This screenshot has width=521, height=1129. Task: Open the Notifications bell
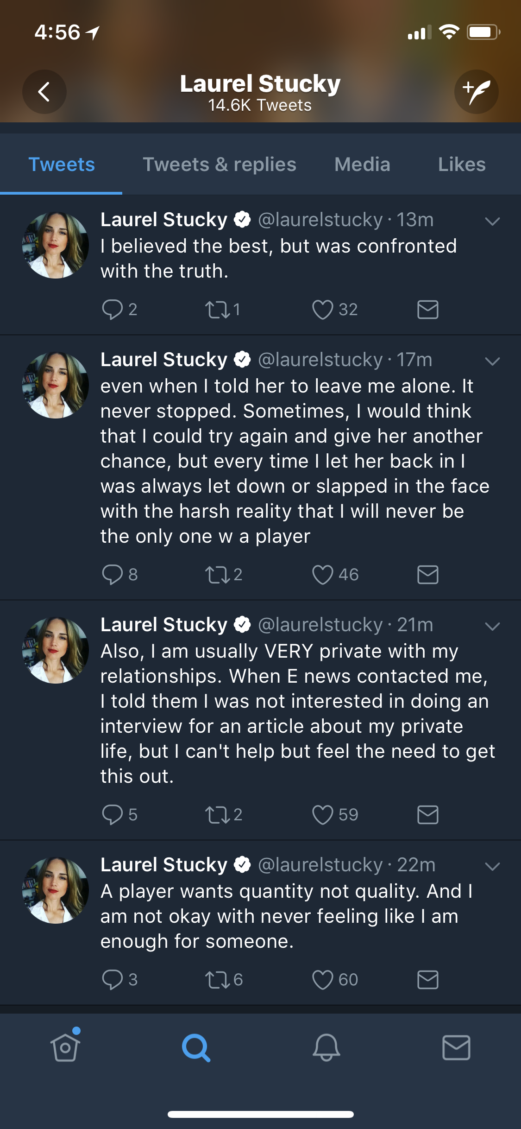[x=326, y=1047]
